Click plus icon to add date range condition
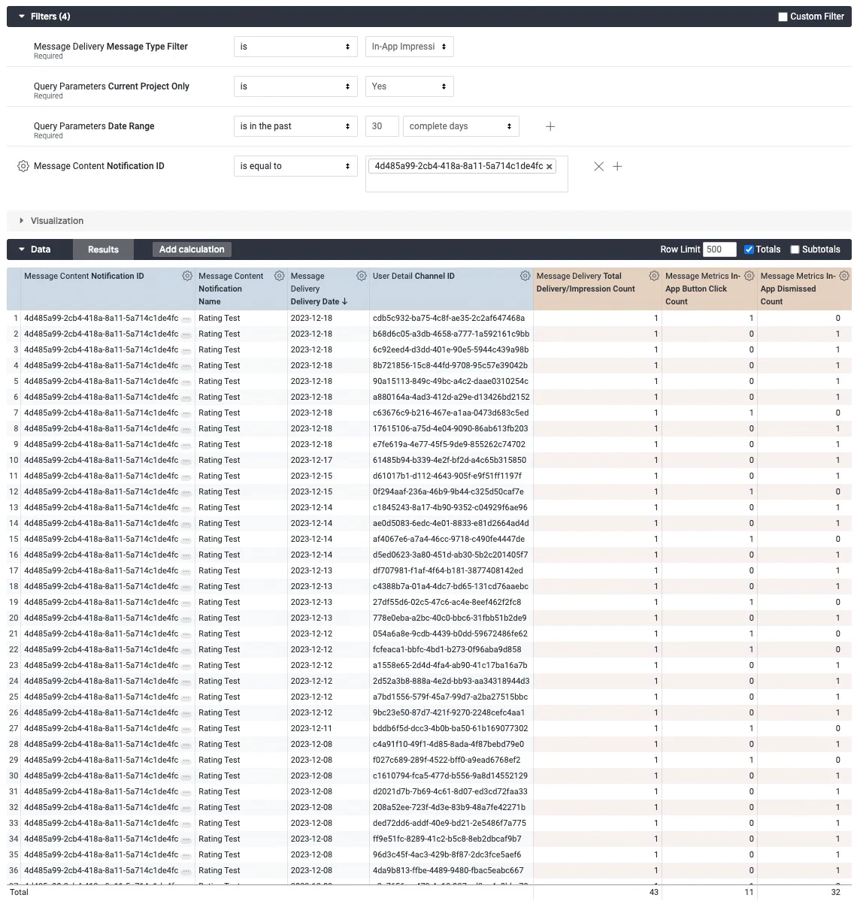 (x=550, y=126)
